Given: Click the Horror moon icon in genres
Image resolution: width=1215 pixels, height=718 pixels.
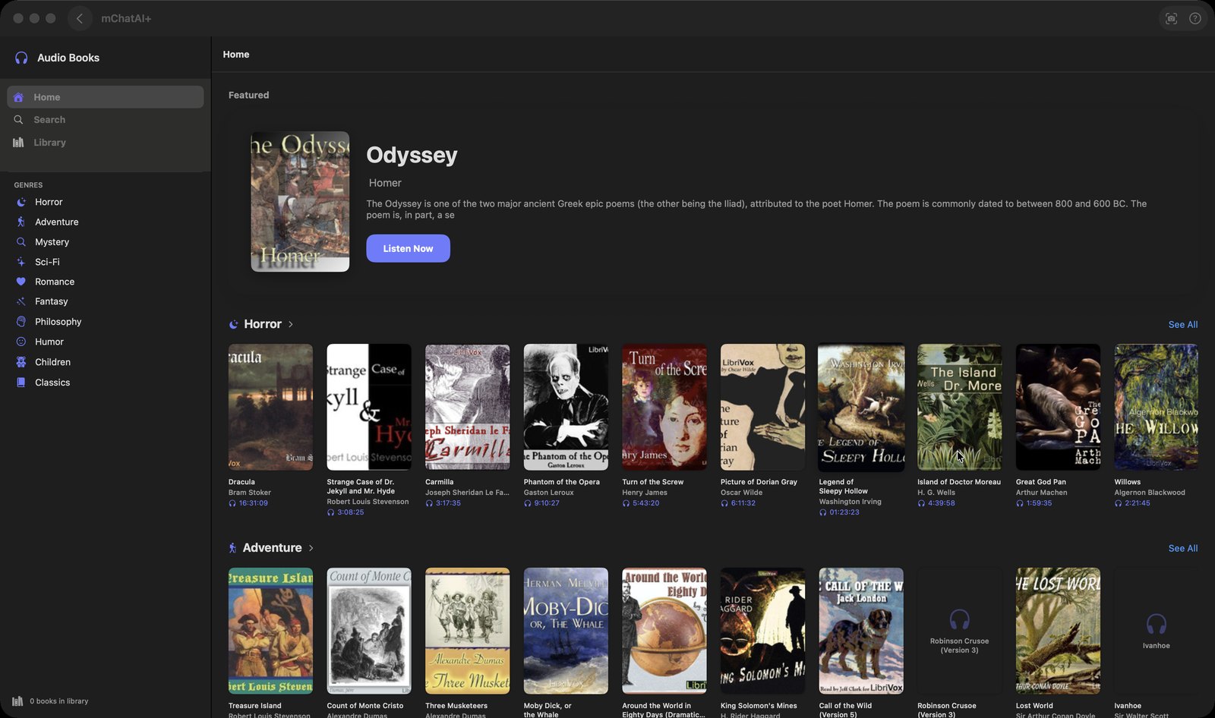Looking at the screenshot, I should [x=21, y=202].
